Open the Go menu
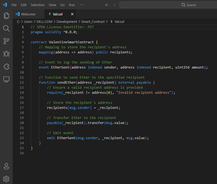The image size is (217, 184). [x=62, y=5]
